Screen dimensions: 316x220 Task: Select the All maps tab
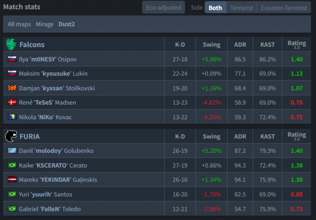[19, 24]
